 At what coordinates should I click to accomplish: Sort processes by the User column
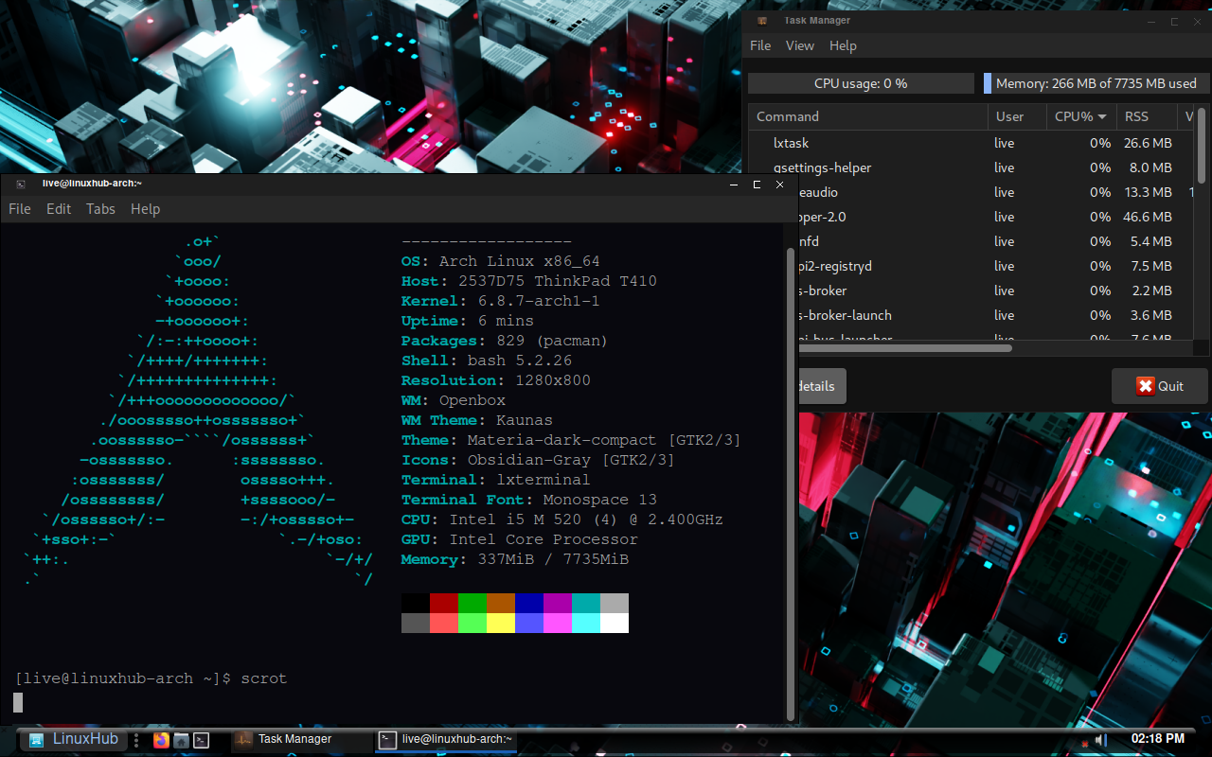tap(1016, 116)
